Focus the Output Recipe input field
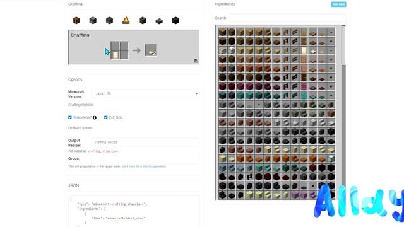Image resolution: width=404 pixels, height=227 pixels. [x=145, y=142]
